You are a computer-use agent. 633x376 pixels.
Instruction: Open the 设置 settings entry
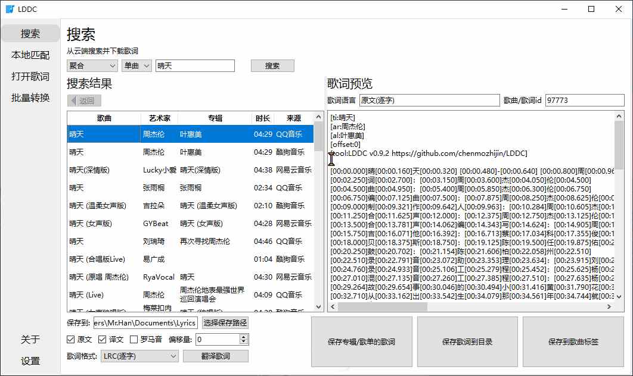30,361
